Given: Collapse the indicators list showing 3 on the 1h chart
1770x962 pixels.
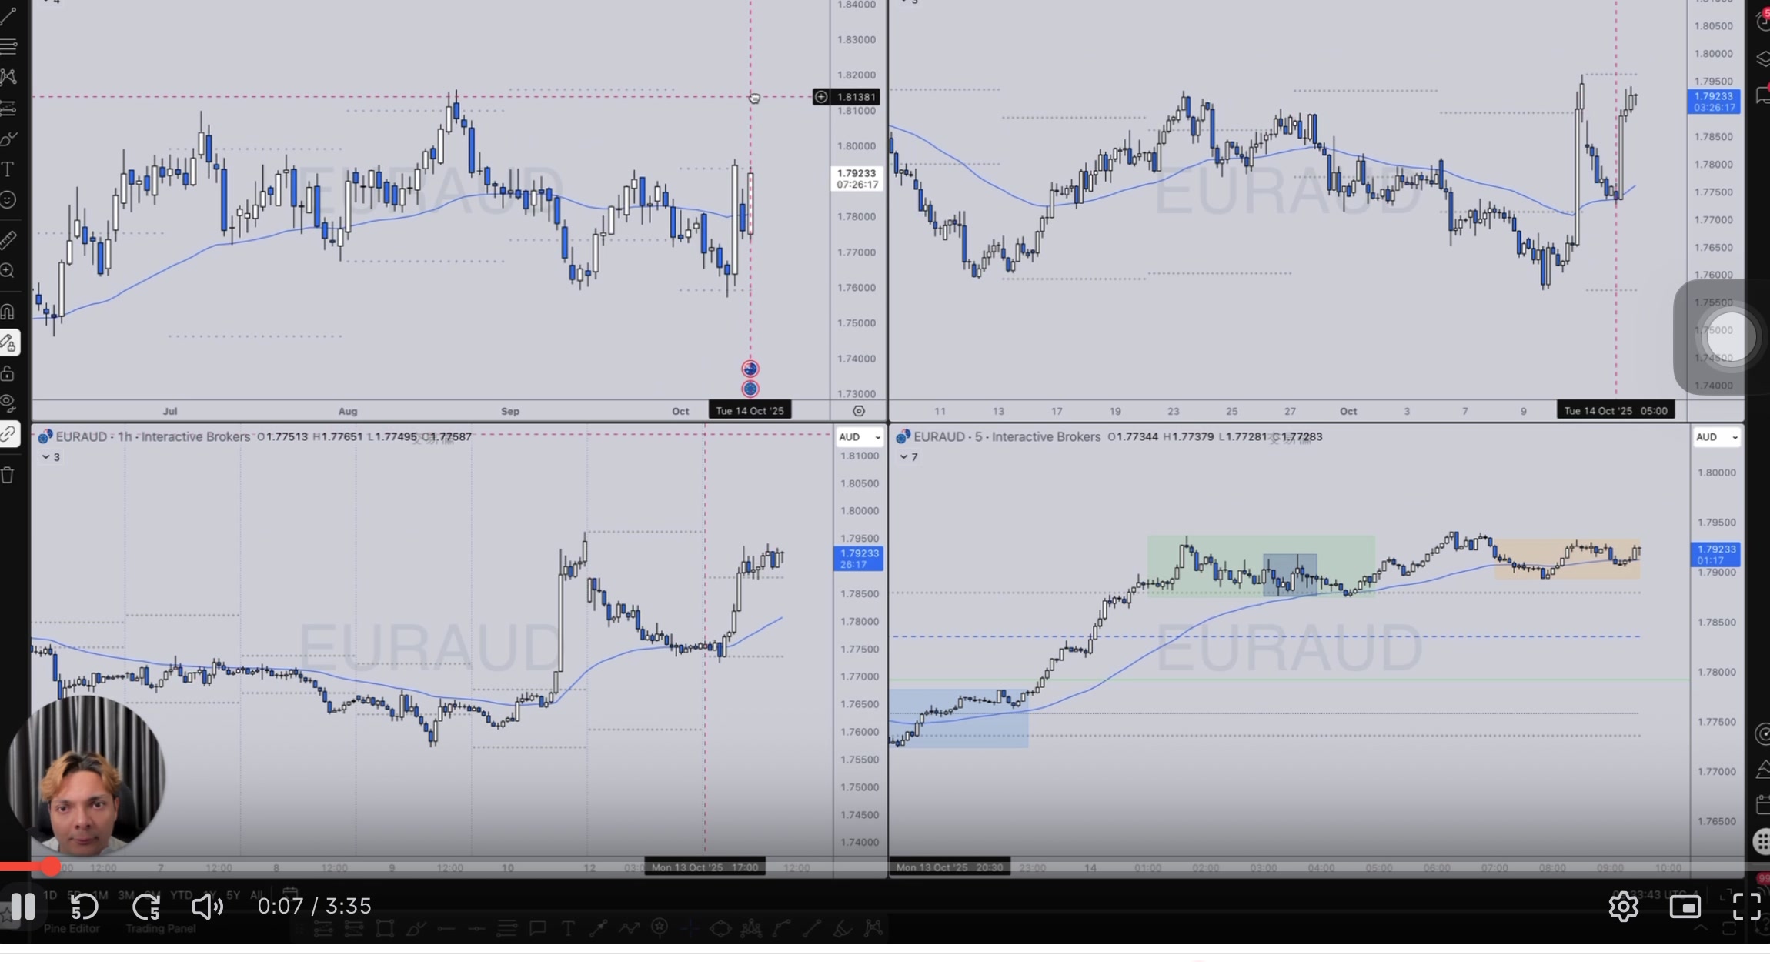Looking at the screenshot, I should (x=50, y=456).
